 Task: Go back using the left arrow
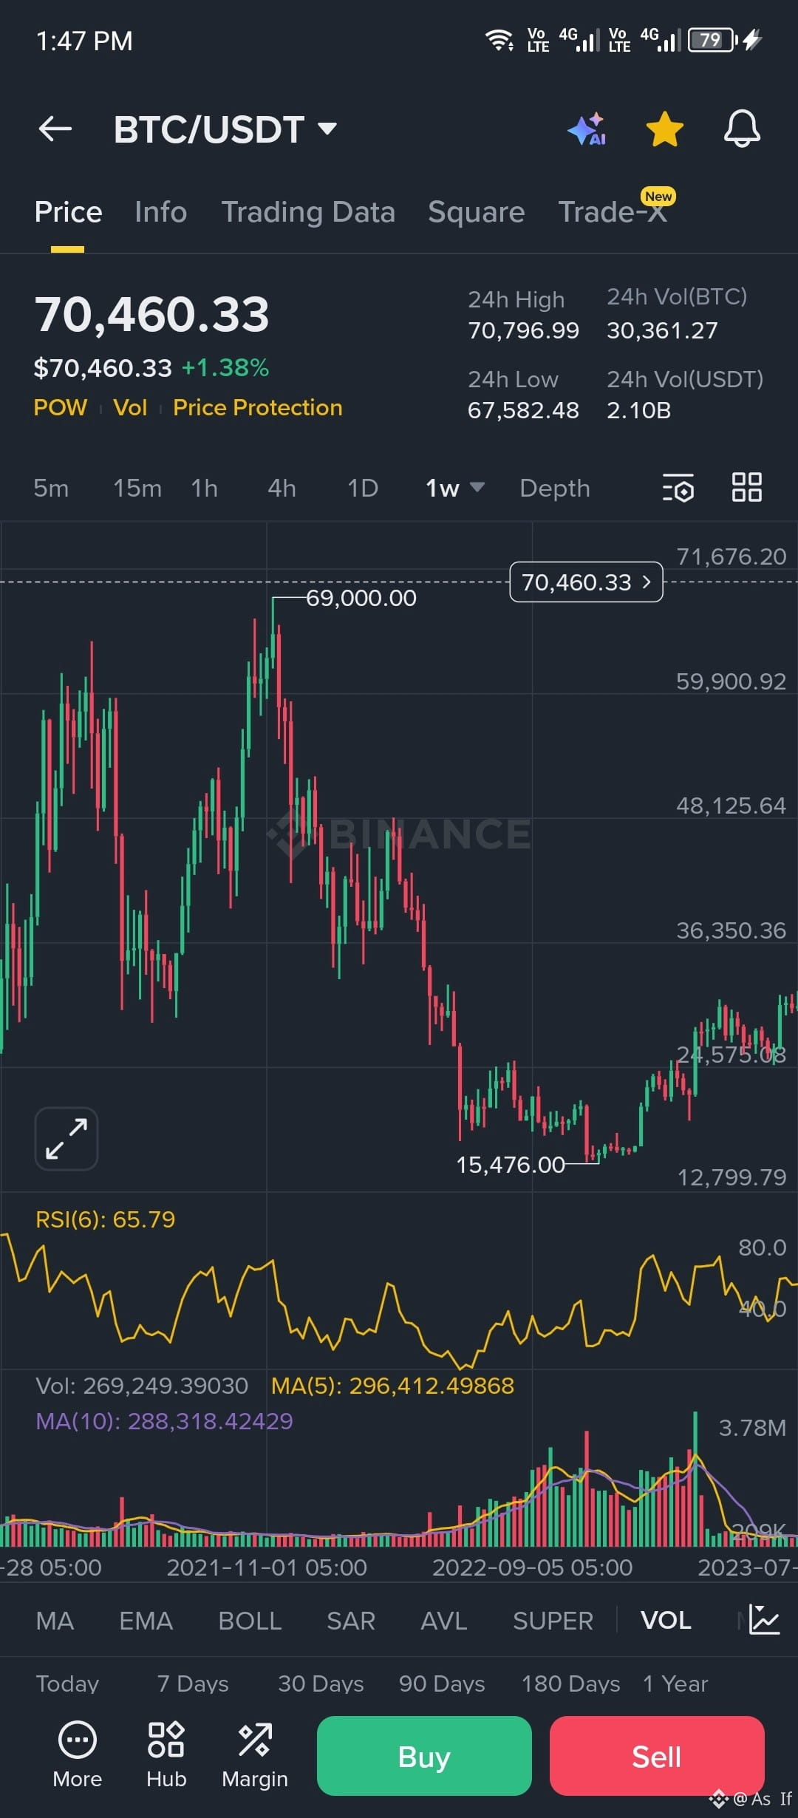click(55, 129)
